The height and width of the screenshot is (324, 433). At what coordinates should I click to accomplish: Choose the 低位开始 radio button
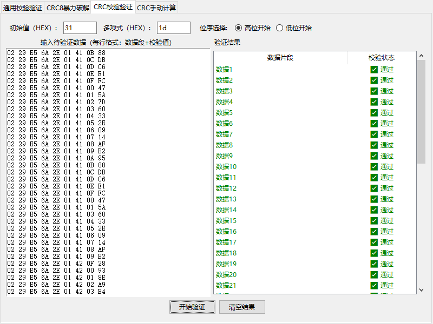pos(294,28)
